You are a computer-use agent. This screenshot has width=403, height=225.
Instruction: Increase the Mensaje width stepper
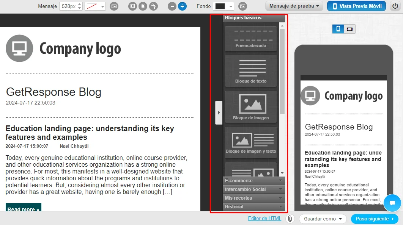(80, 4)
